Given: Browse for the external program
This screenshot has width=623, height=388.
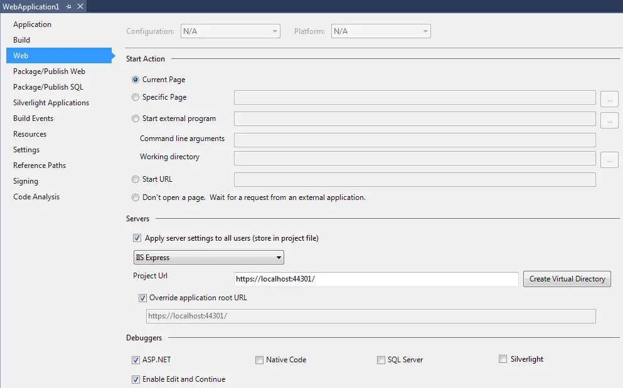Looking at the screenshot, I should click(x=609, y=120).
